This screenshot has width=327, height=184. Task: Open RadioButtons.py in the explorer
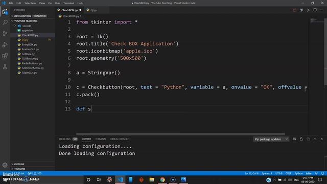click(32, 63)
